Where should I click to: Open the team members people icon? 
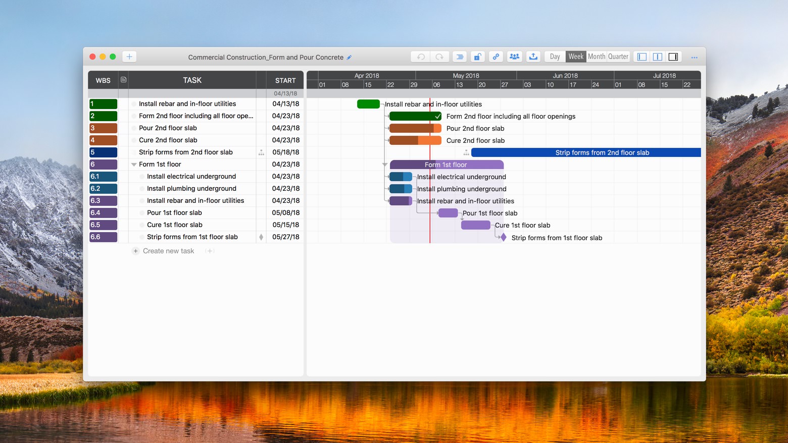(x=514, y=57)
